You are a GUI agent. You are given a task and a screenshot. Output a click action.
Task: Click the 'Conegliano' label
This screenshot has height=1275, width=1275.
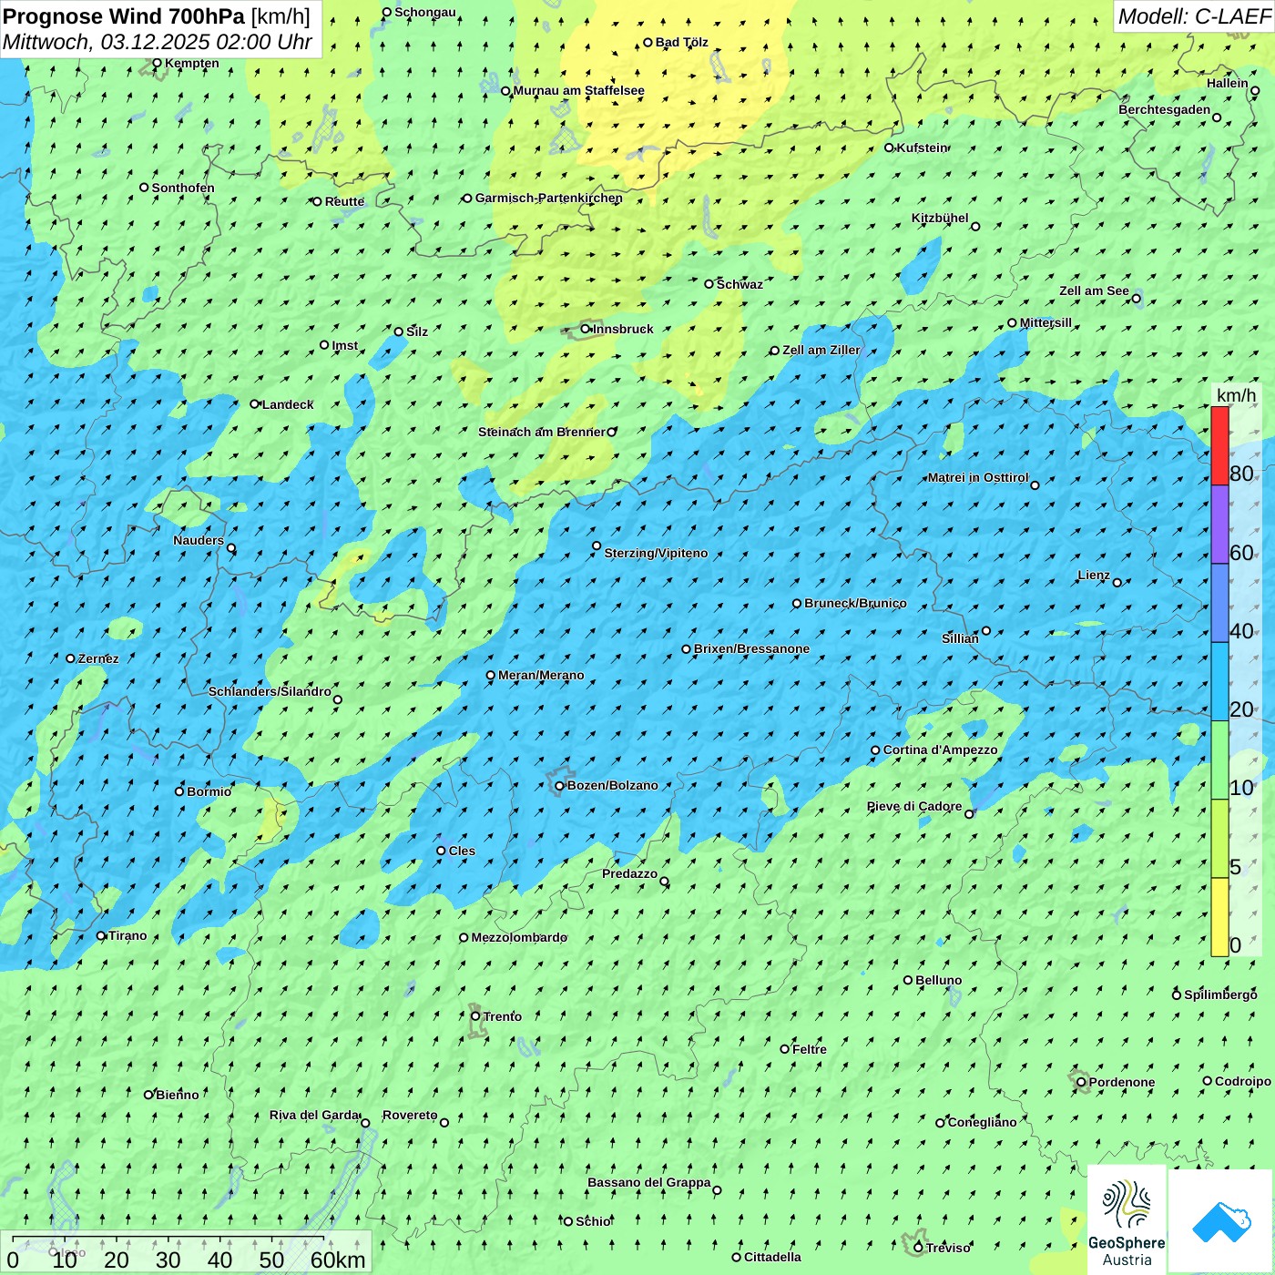click(x=983, y=1123)
